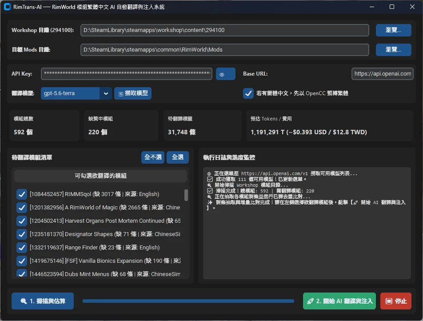The height and width of the screenshot is (321, 423).
Task: Maximize the RimTrans-AI window
Action: 392,7
